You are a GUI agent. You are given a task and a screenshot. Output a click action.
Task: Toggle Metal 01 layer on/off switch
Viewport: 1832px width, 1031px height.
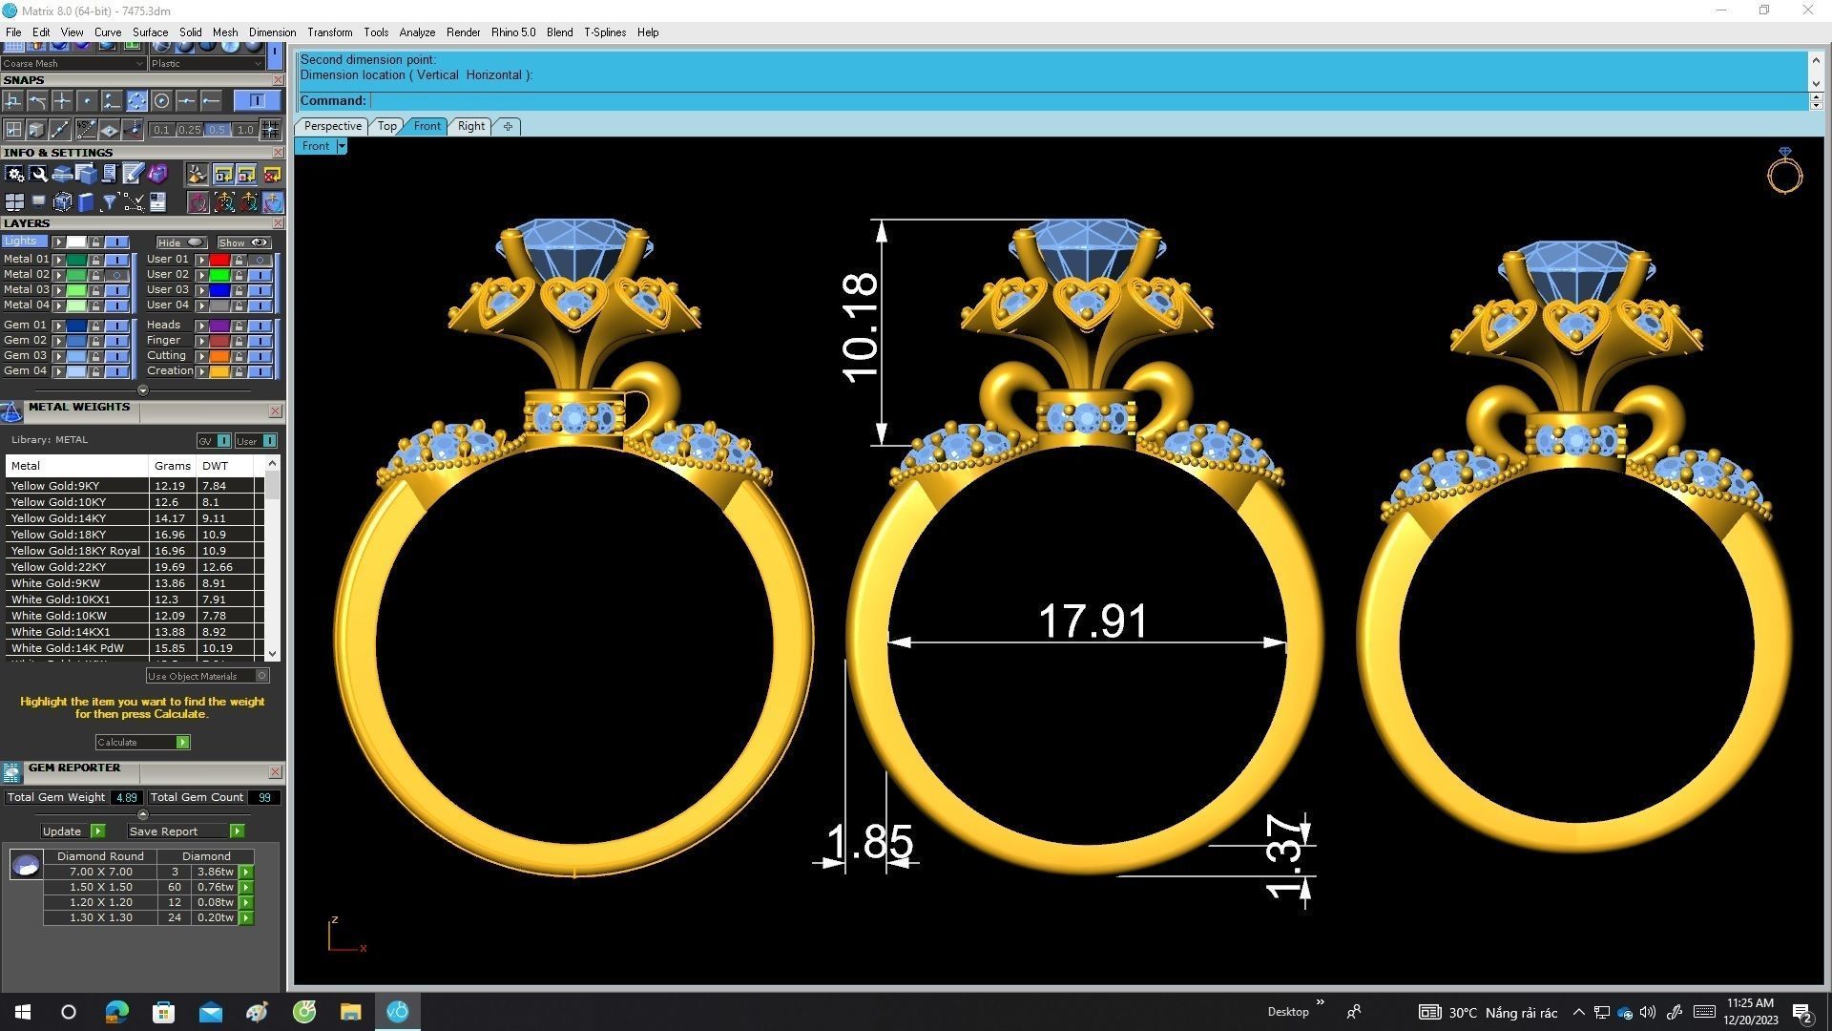pos(116,260)
